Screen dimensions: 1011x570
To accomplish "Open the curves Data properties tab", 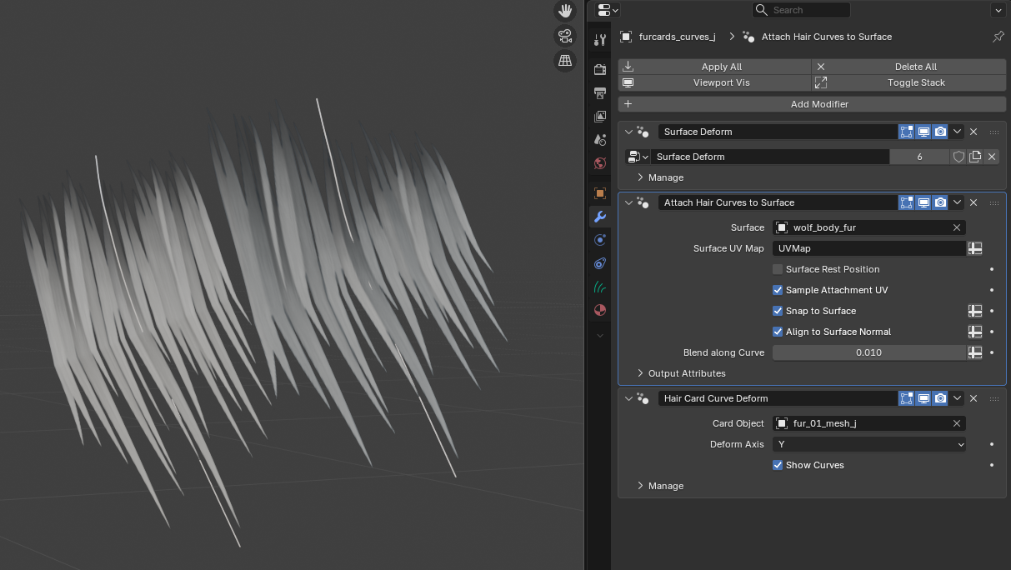I will coord(599,287).
